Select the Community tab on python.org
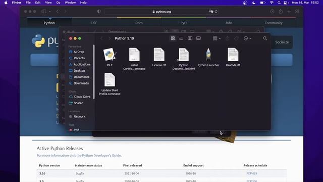Image resolution: width=323 pixels, height=182 pixels. click(274, 23)
